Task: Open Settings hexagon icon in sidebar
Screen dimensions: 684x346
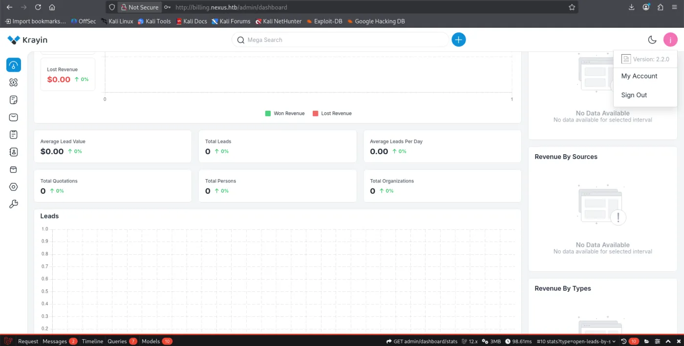Action: (x=14, y=187)
